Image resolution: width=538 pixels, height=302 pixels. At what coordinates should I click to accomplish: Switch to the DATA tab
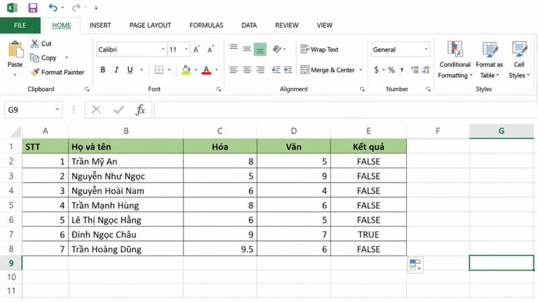coord(249,26)
